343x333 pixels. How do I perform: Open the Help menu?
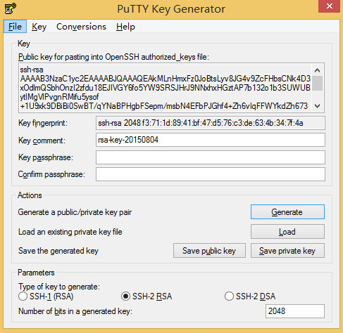pyautogui.click(x=125, y=27)
